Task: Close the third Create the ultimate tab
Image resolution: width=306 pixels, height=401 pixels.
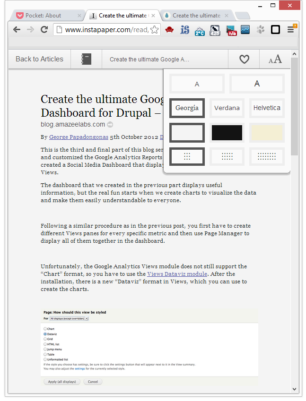Action: (227, 16)
